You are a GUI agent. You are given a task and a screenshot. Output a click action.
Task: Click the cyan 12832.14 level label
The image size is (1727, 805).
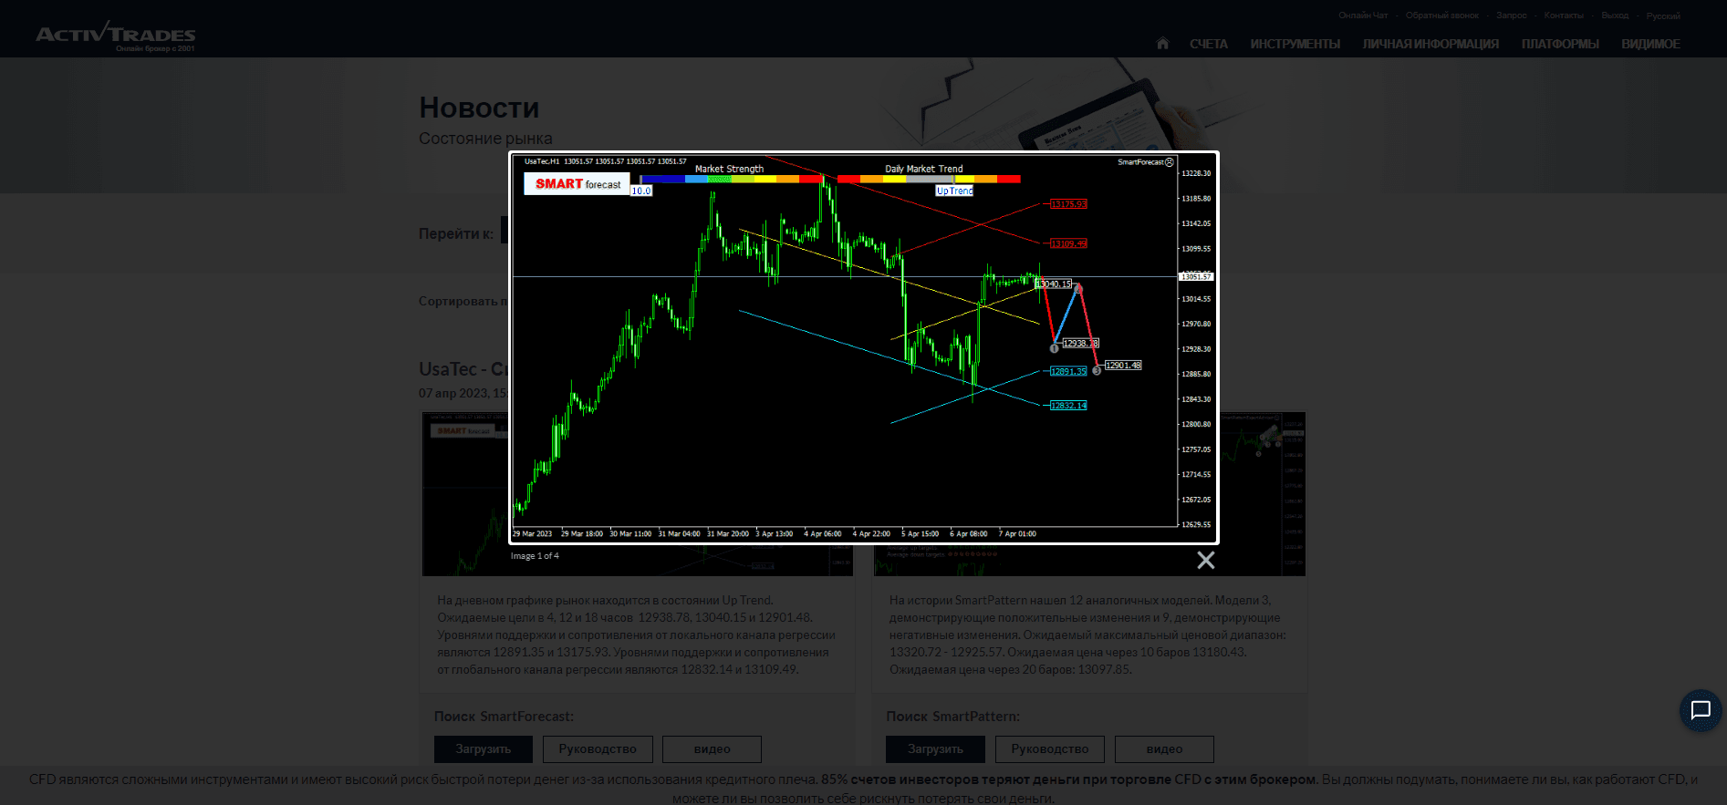(x=1068, y=405)
